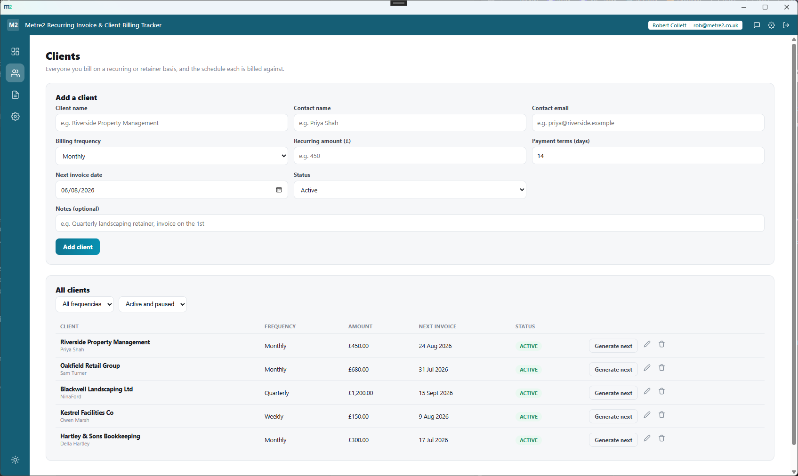Click the Add client button

[x=78, y=247]
